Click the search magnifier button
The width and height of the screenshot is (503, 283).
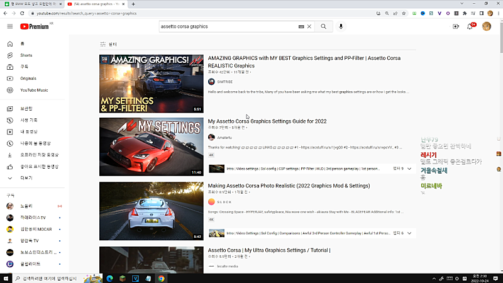click(x=323, y=26)
